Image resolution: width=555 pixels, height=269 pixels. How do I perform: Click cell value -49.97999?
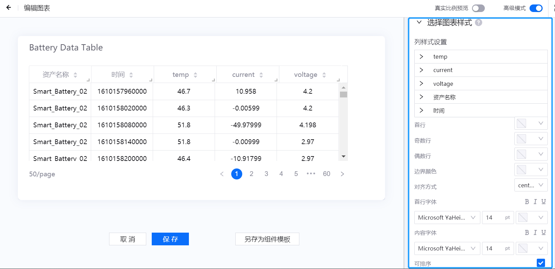[246, 125]
